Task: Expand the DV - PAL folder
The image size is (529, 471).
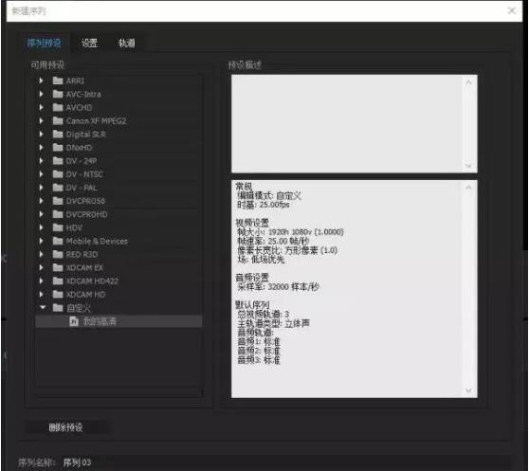Action: [x=41, y=188]
